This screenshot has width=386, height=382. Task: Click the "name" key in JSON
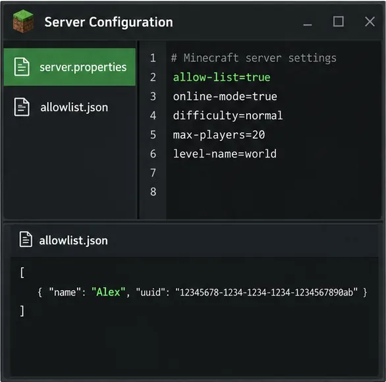65,292
